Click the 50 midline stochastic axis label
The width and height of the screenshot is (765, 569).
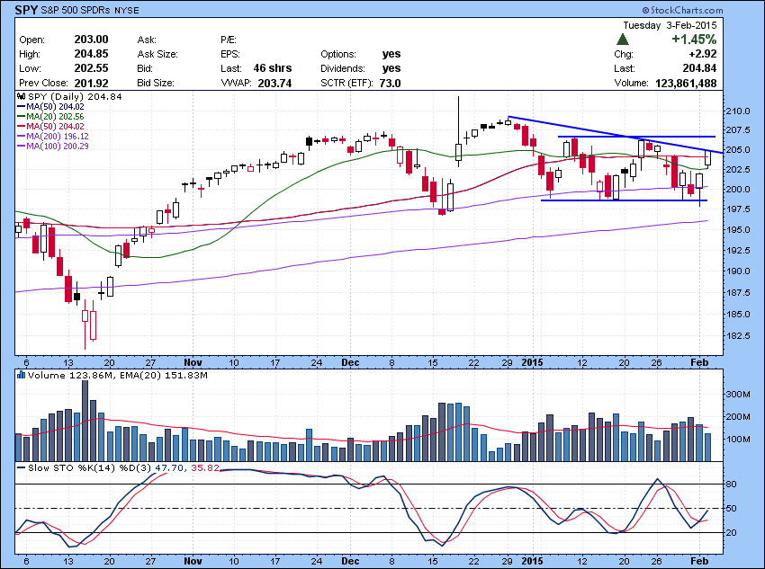tap(732, 508)
